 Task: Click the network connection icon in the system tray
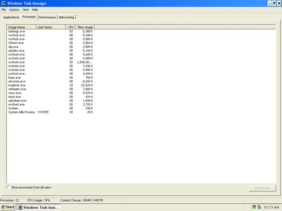[x=259, y=207]
